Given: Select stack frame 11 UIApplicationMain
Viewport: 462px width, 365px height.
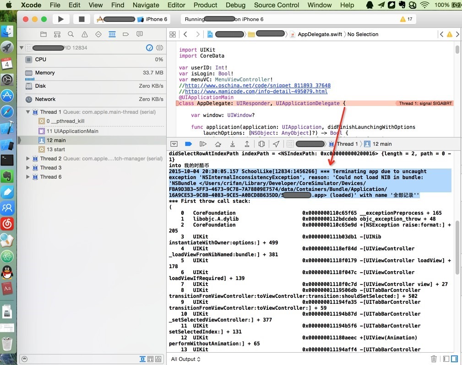Looking at the screenshot, I should (x=91, y=131).
